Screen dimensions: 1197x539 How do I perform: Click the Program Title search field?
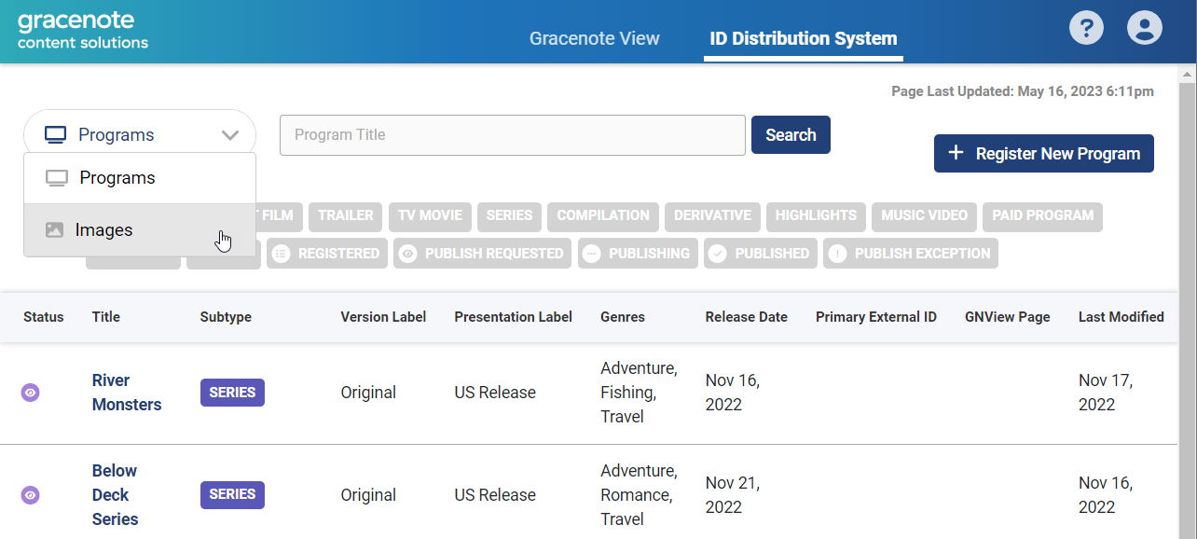(x=512, y=135)
